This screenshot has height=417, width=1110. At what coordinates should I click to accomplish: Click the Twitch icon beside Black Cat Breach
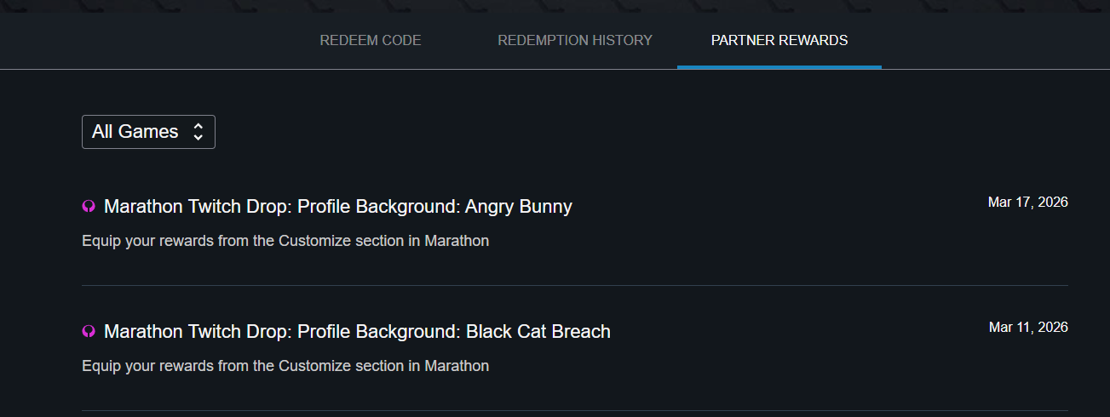click(x=89, y=332)
